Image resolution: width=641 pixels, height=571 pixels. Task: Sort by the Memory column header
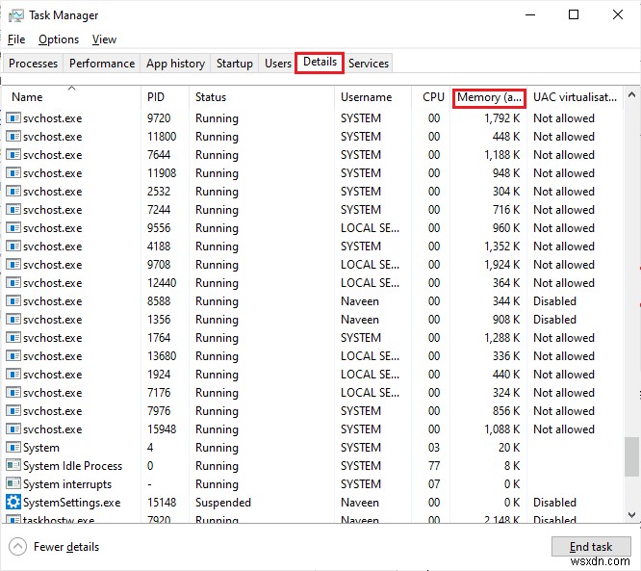[489, 97]
